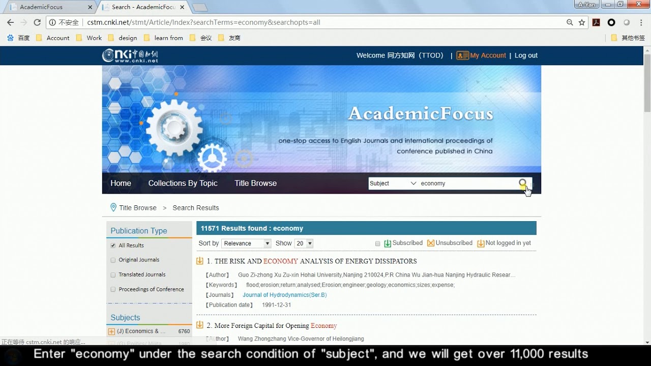Click download icon beside result 1
The height and width of the screenshot is (366, 651).
pos(200,261)
